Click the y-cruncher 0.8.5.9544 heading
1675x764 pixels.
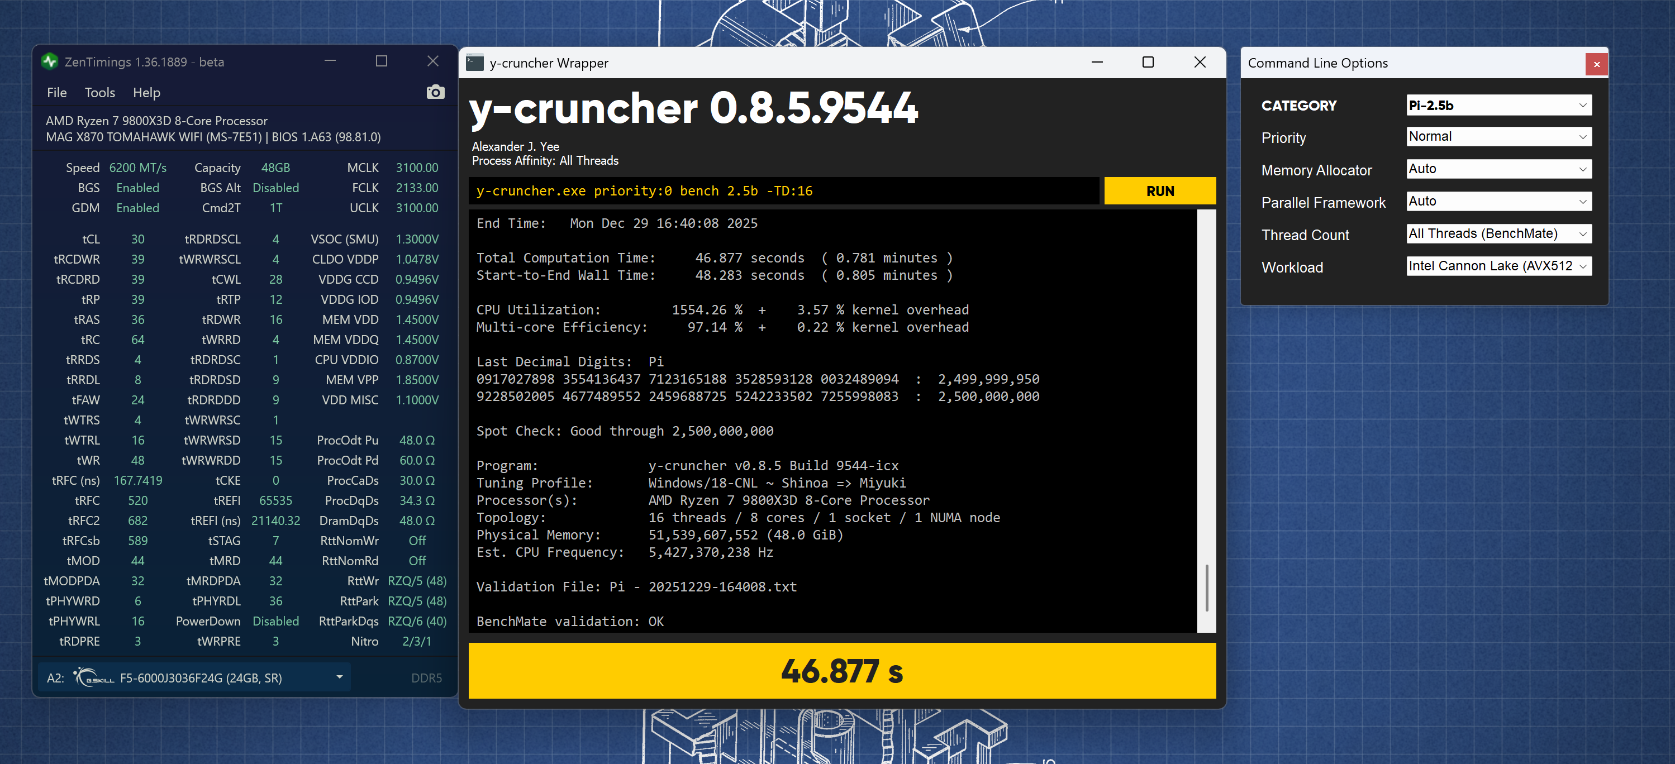[x=693, y=108]
